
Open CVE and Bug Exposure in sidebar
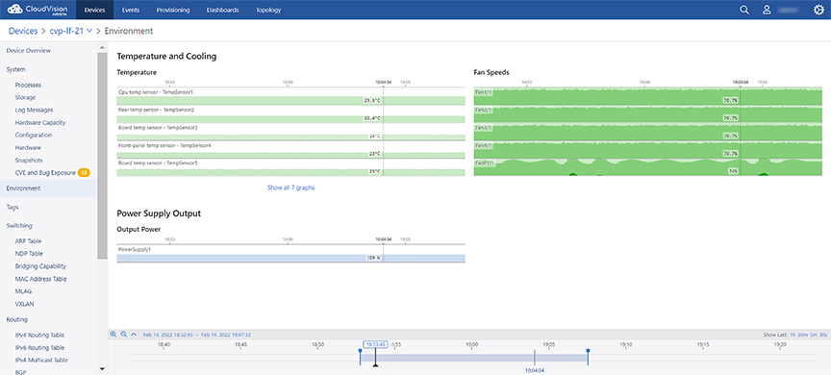pos(45,173)
